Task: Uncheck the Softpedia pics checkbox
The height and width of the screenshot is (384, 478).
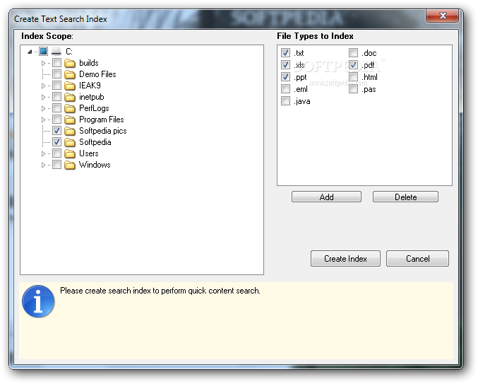Action: (x=56, y=130)
